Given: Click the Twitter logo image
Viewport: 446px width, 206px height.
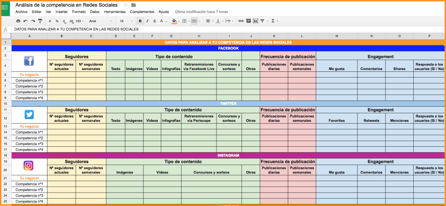Looking at the screenshot, I should 29,115.
